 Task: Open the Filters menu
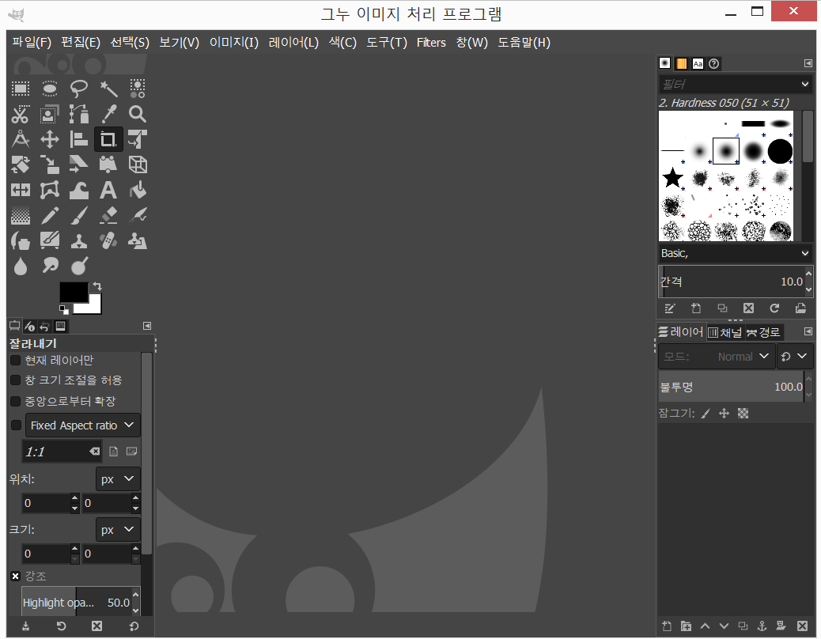click(431, 43)
